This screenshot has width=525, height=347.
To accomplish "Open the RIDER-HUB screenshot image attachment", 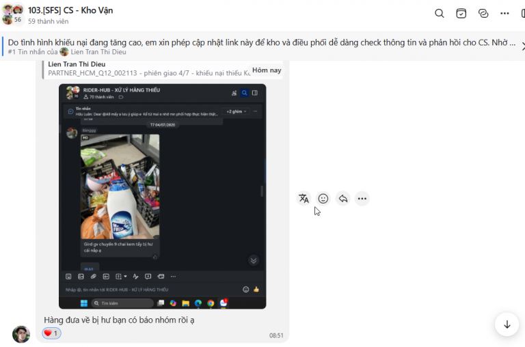I will click(163, 197).
